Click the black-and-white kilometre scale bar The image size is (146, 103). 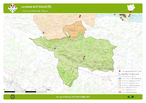[x=25, y=92]
